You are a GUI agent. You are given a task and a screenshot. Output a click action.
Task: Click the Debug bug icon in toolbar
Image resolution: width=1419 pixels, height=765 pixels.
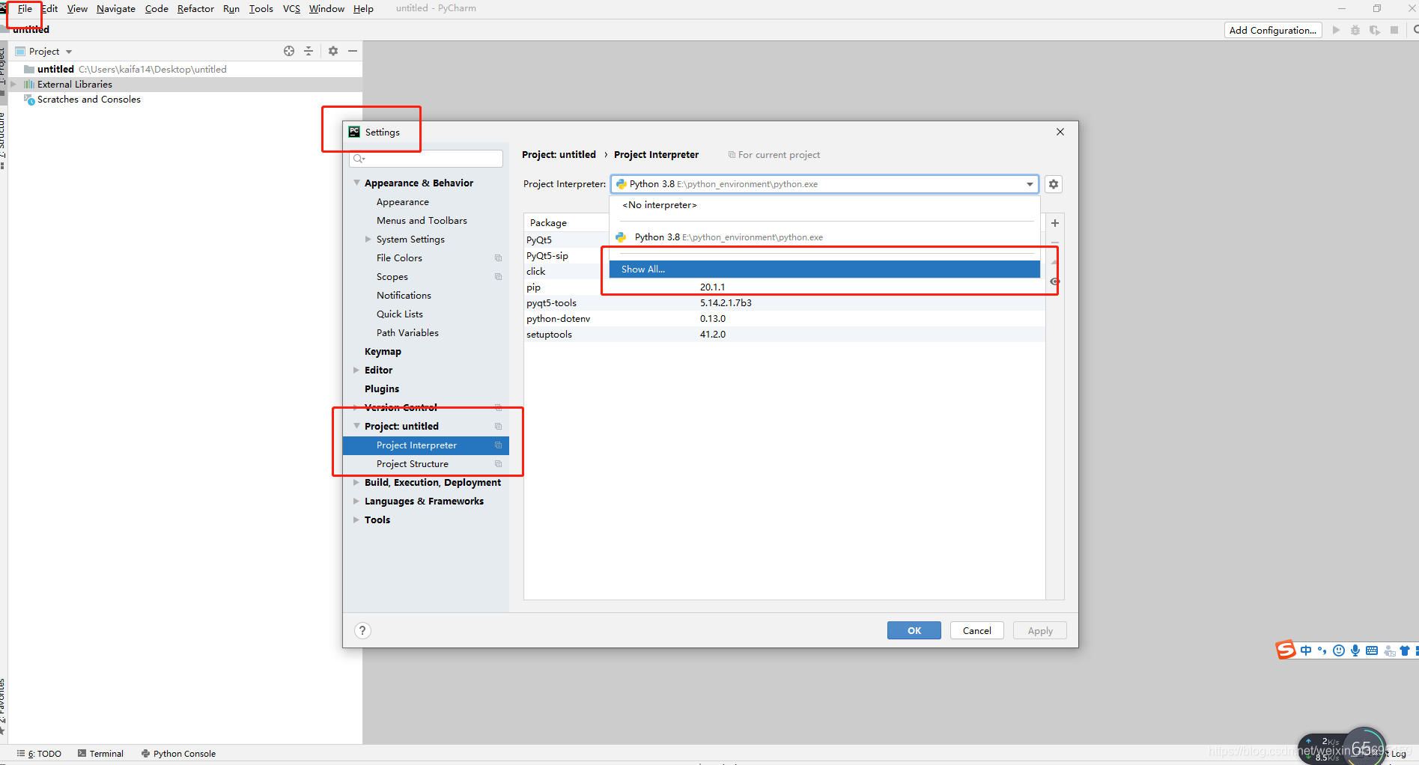coord(1355,30)
